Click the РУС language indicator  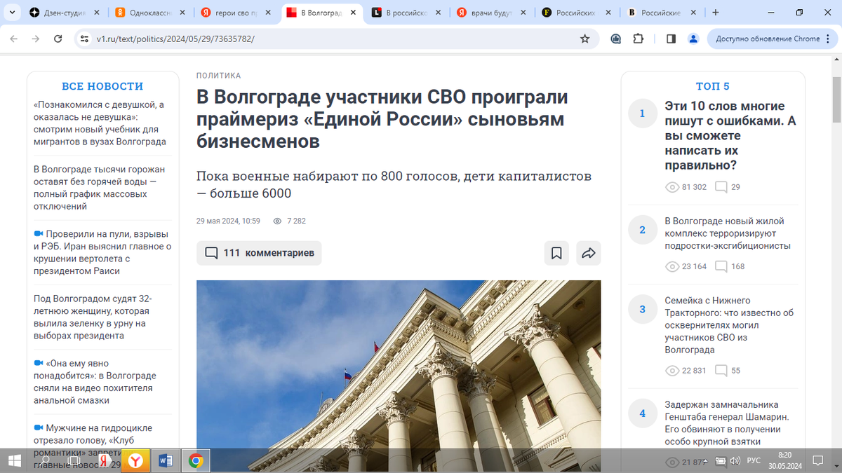click(754, 460)
